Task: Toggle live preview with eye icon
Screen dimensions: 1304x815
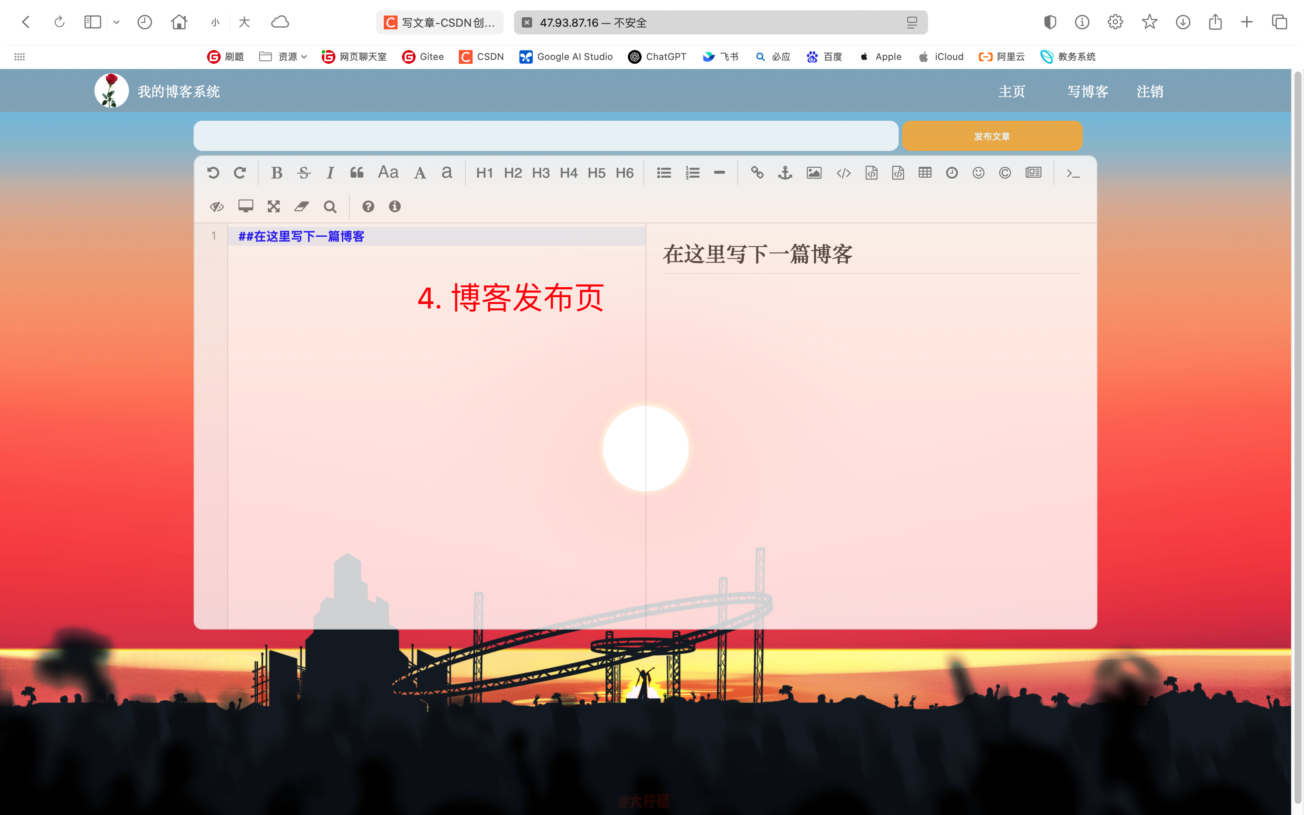Action: pos(216,207)
